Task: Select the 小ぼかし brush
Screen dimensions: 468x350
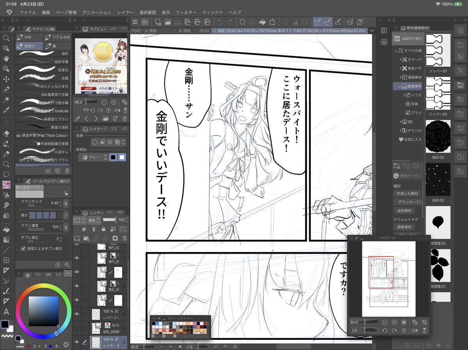Action: [x=43, y=152]
